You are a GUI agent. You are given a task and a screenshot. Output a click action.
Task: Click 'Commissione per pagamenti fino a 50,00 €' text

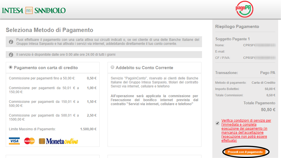tap(42, 78)
